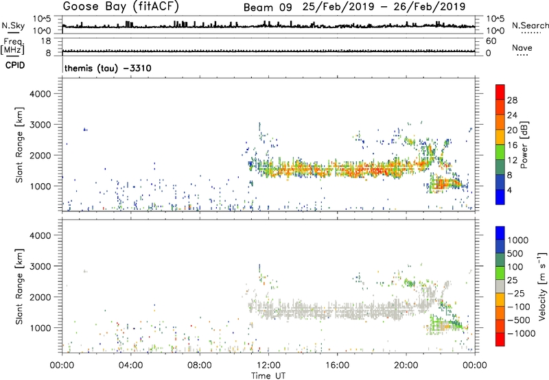This screenshot has height=380, width=549.
Task: Click the "60" tick on the Nave axis
Action: [491, 41]
